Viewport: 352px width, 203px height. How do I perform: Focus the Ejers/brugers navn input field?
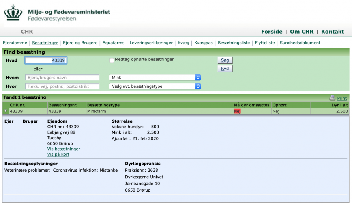[x=62, y=78]
